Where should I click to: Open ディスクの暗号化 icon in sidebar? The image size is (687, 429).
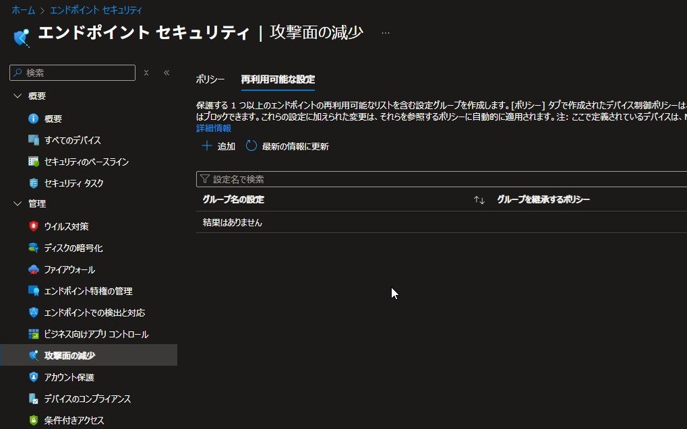pyautogui.click(x=34, y=248)
